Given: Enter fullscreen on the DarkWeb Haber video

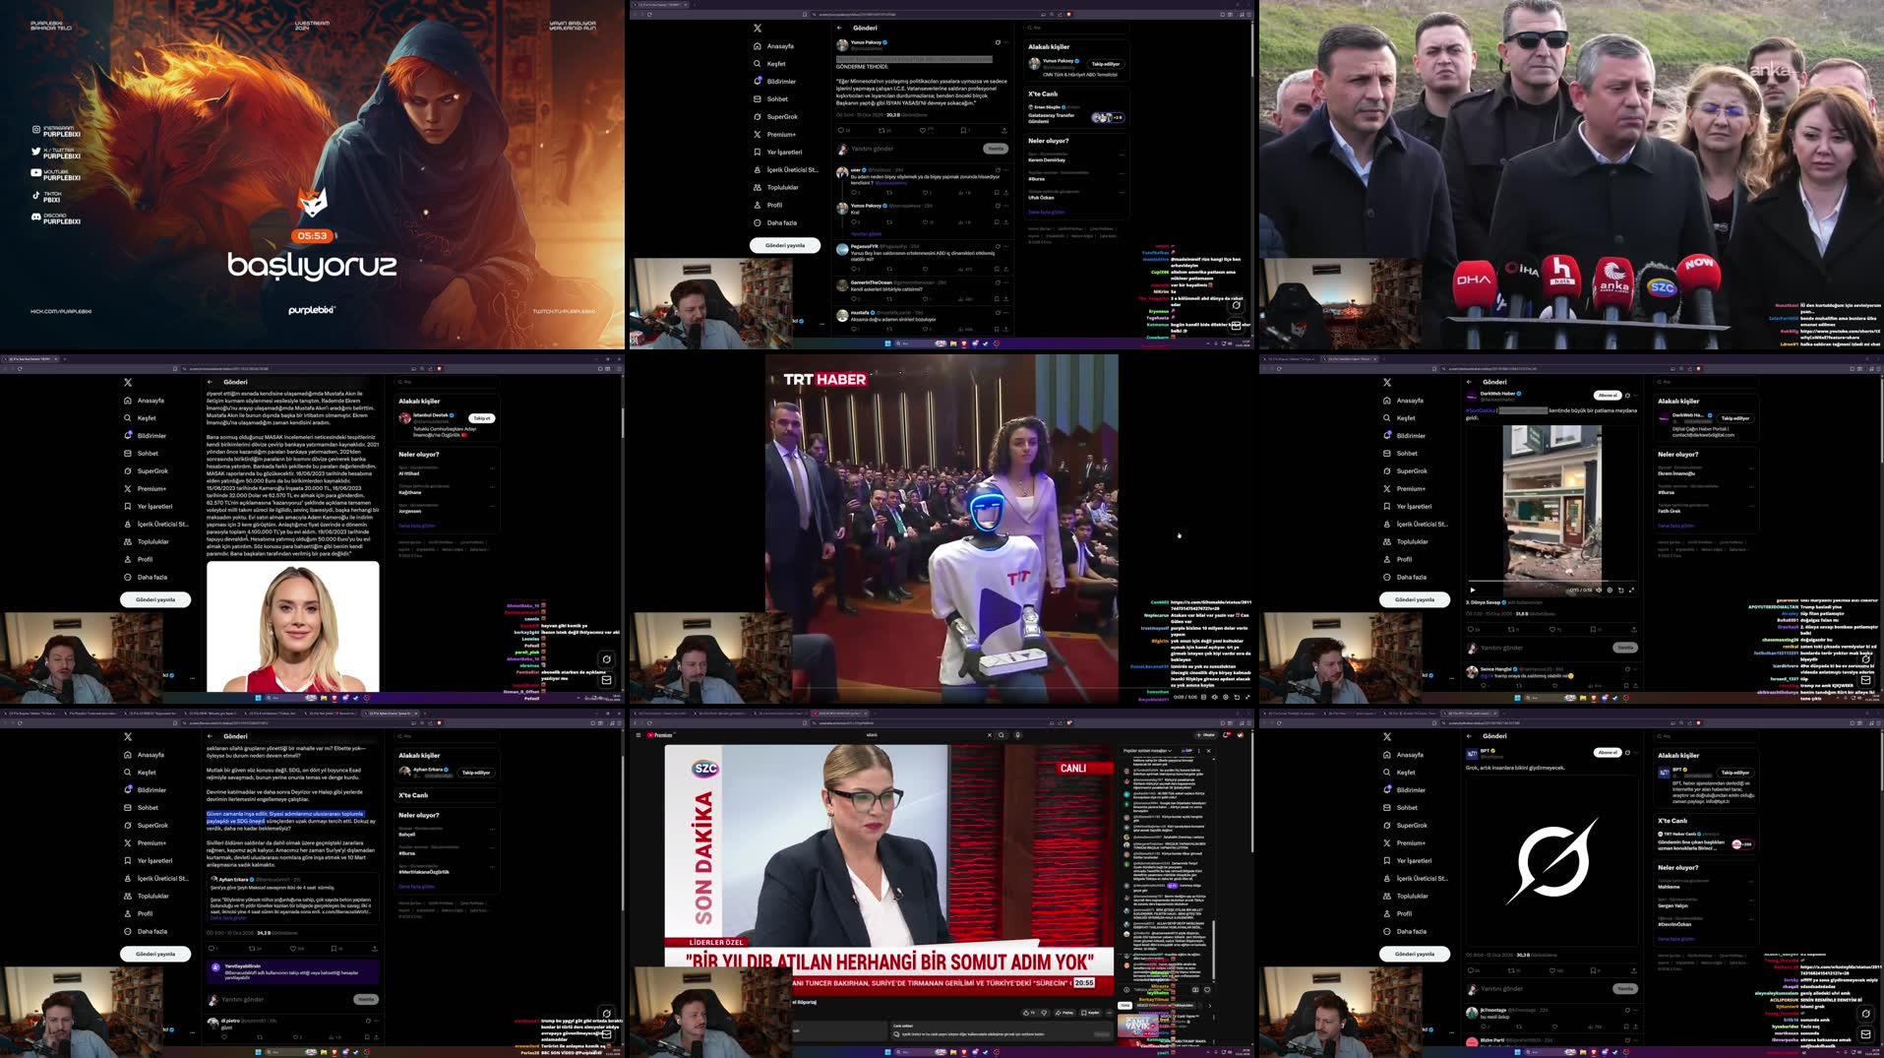Looking at the screenshot, I should (1631, 591).
